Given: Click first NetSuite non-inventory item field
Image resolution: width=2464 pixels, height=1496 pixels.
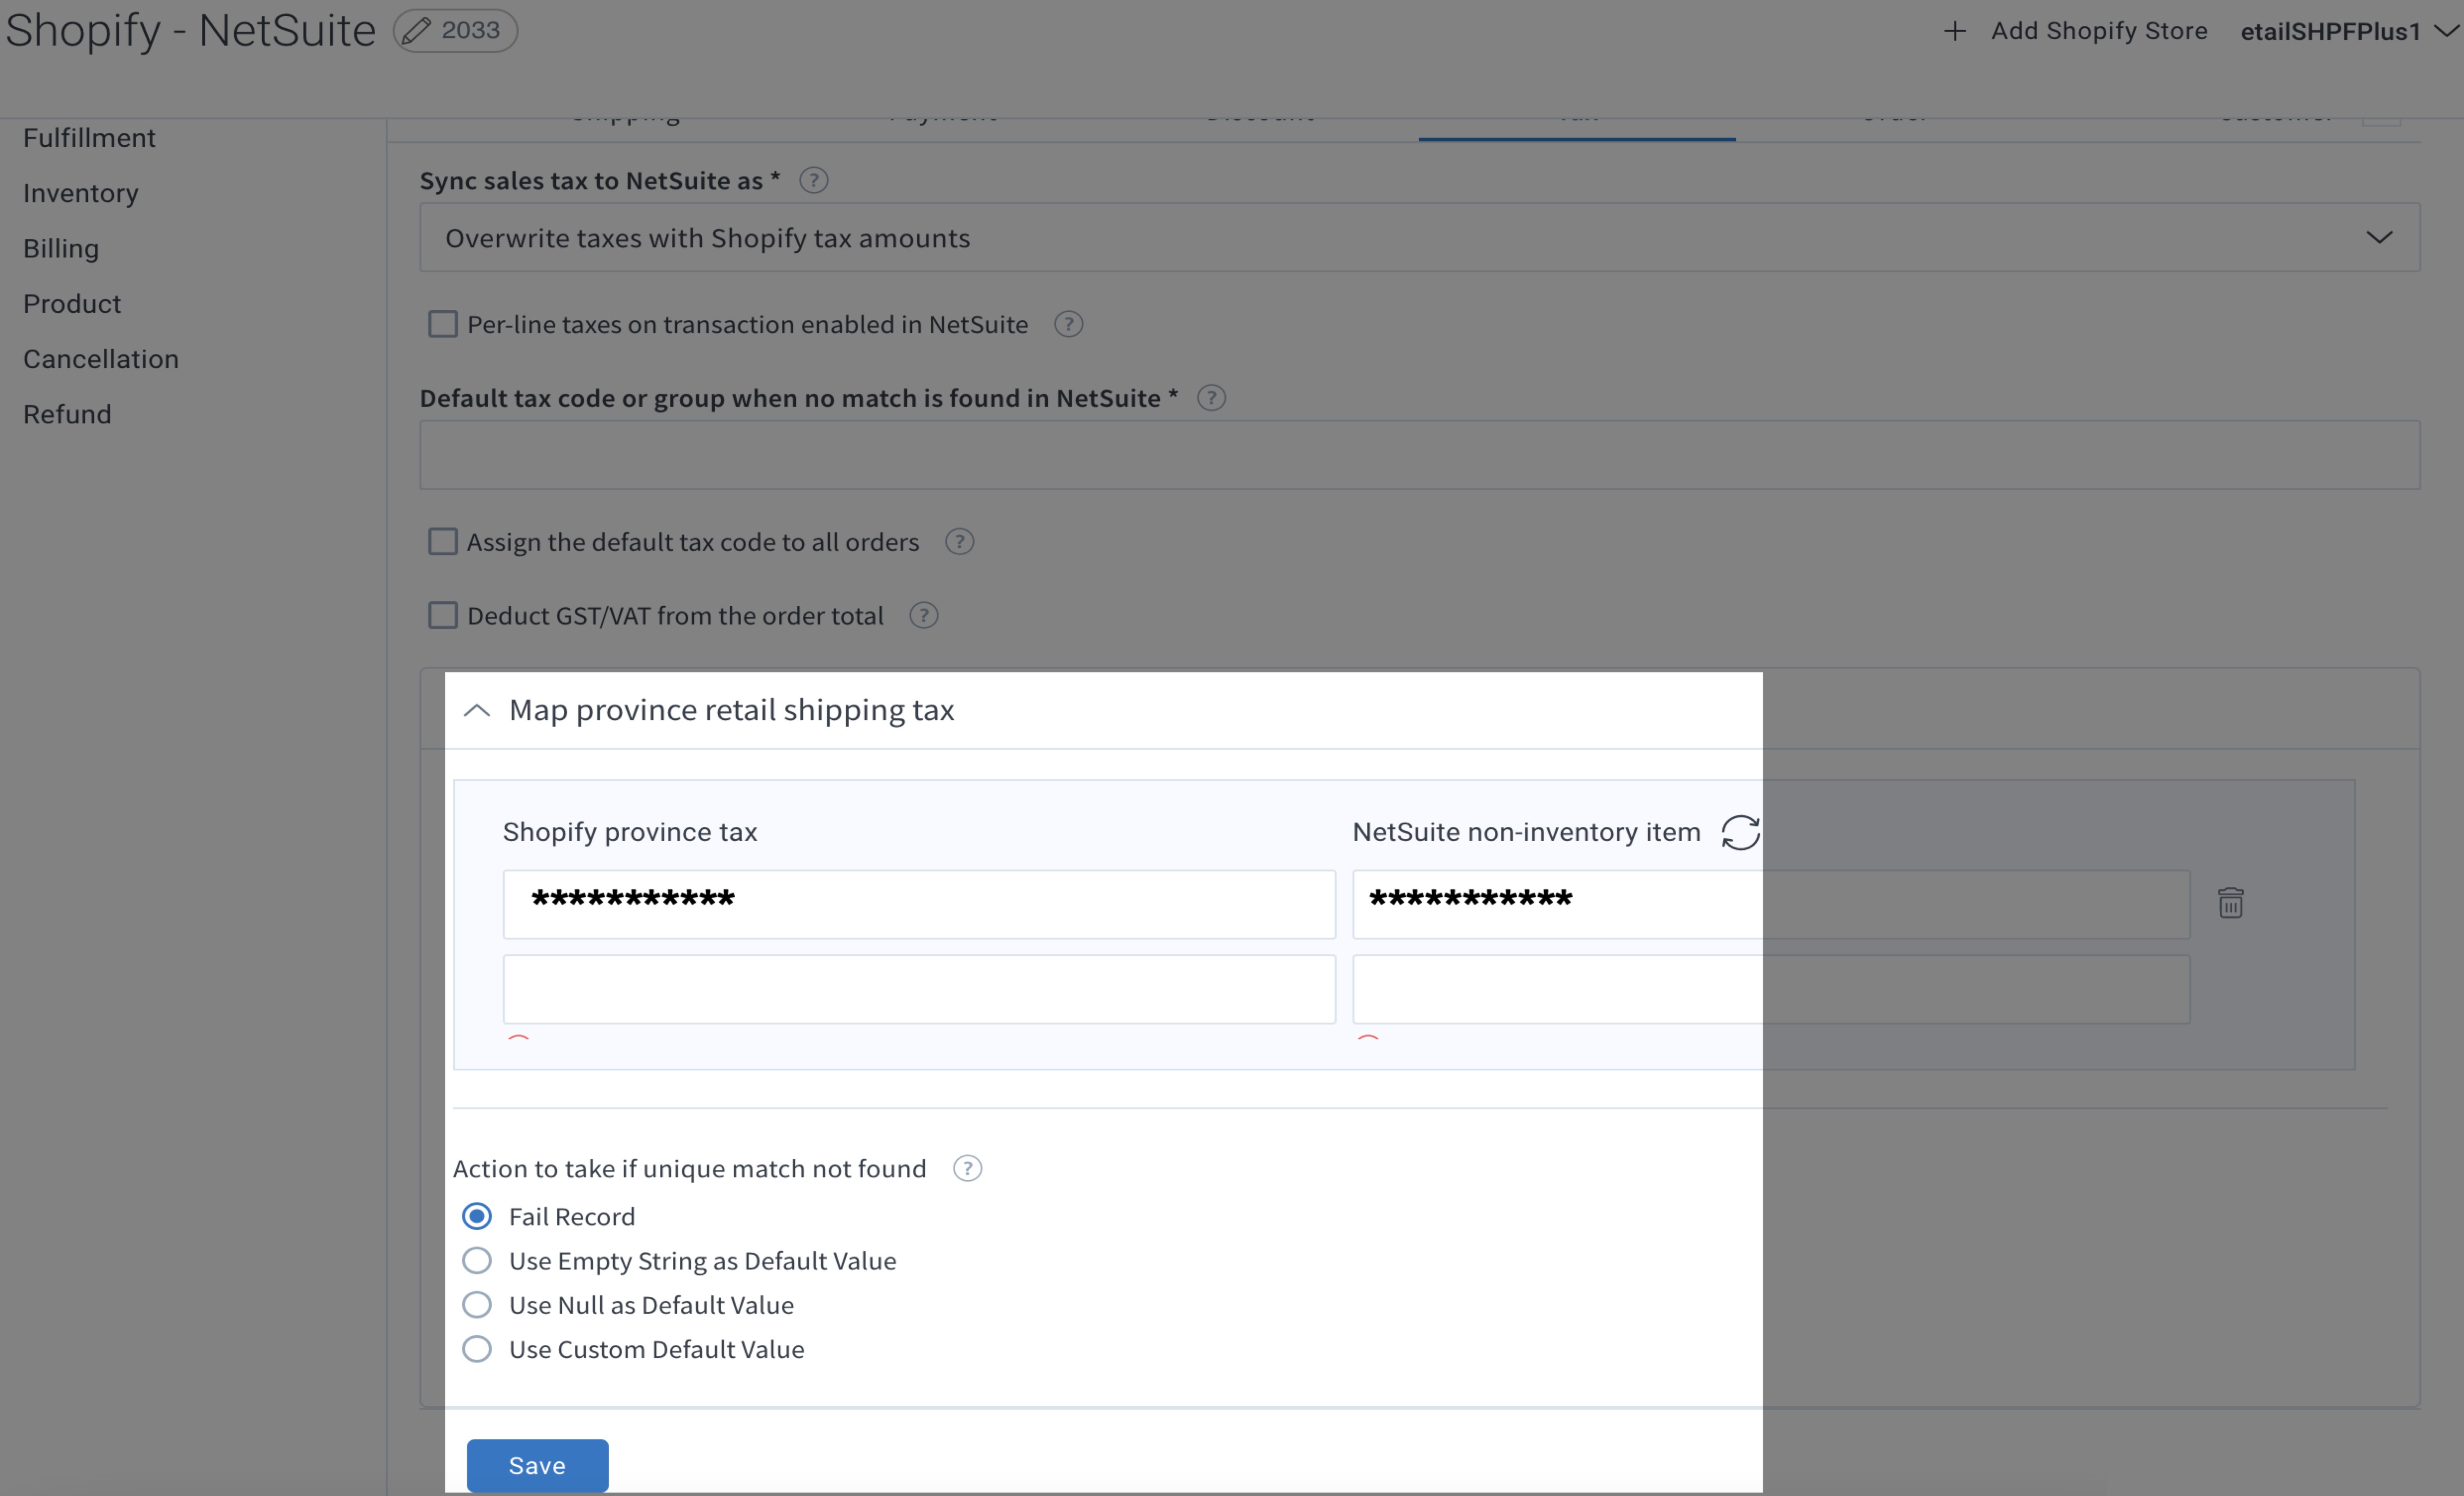Looking at the screenshot, I should [1771, 904].
